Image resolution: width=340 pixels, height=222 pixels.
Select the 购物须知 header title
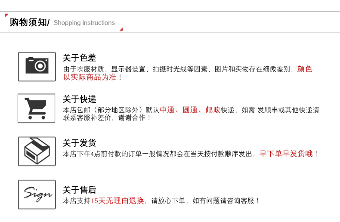point(28,22)
